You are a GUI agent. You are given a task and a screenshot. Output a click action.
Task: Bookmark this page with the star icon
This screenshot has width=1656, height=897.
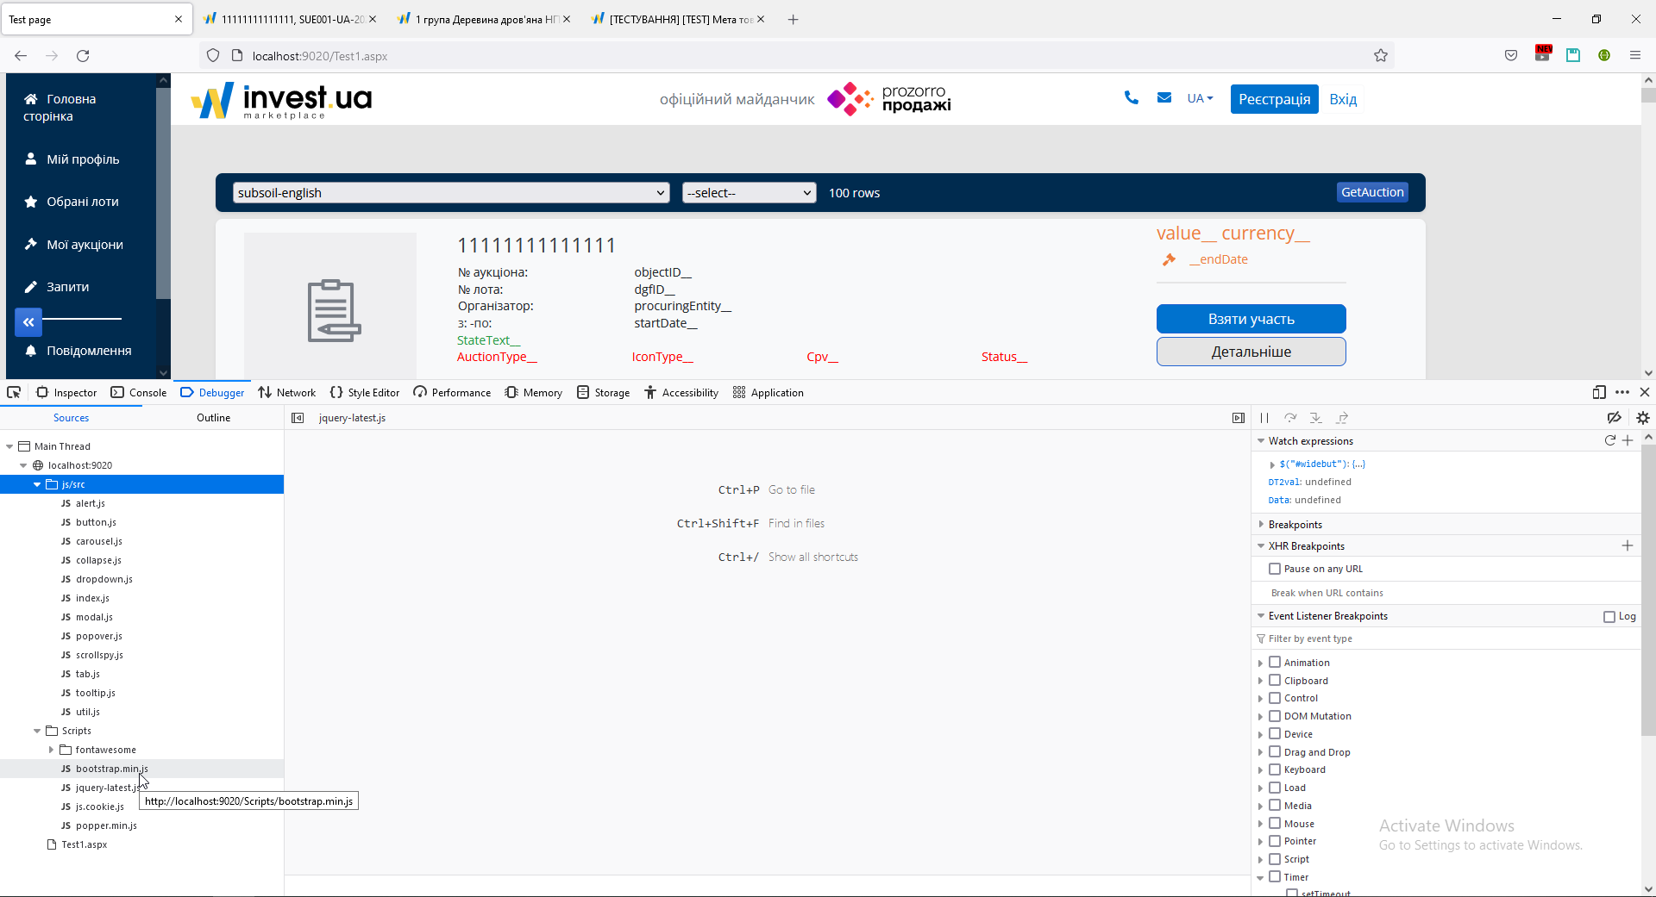click(x=1381, y=56)
